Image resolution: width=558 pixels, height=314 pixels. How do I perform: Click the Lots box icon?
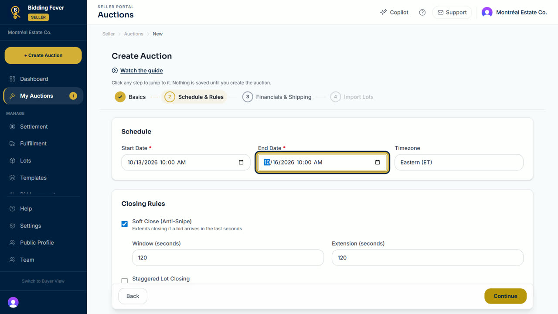point(12,160)
